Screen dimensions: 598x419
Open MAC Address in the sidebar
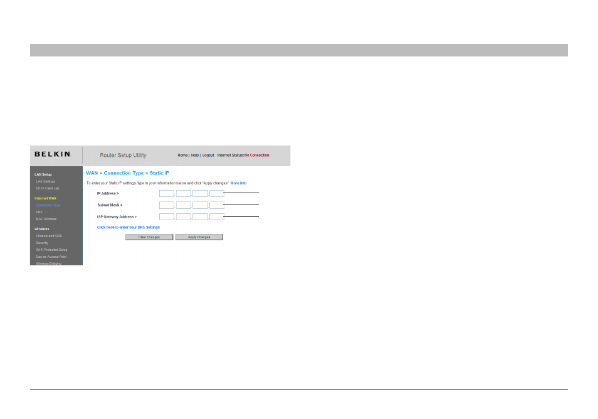coord(46,219)
